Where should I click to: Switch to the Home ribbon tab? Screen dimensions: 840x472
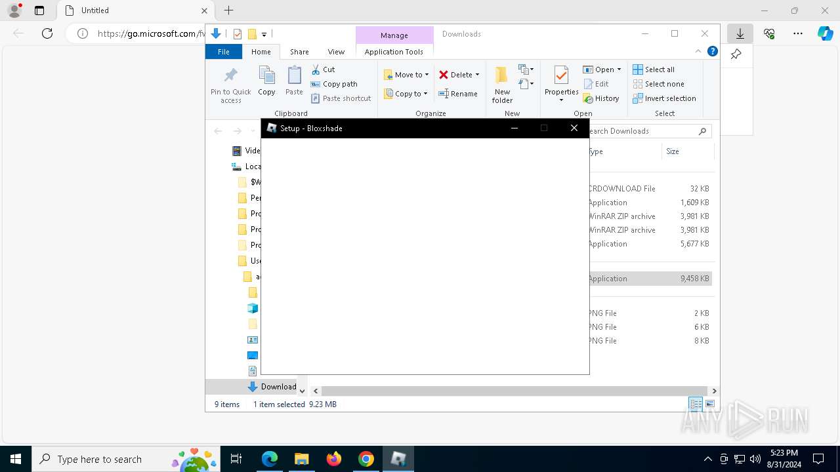261,52
